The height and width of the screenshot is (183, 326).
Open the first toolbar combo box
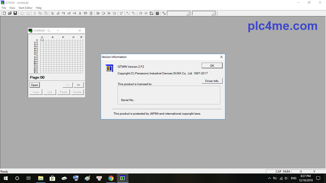188,13
